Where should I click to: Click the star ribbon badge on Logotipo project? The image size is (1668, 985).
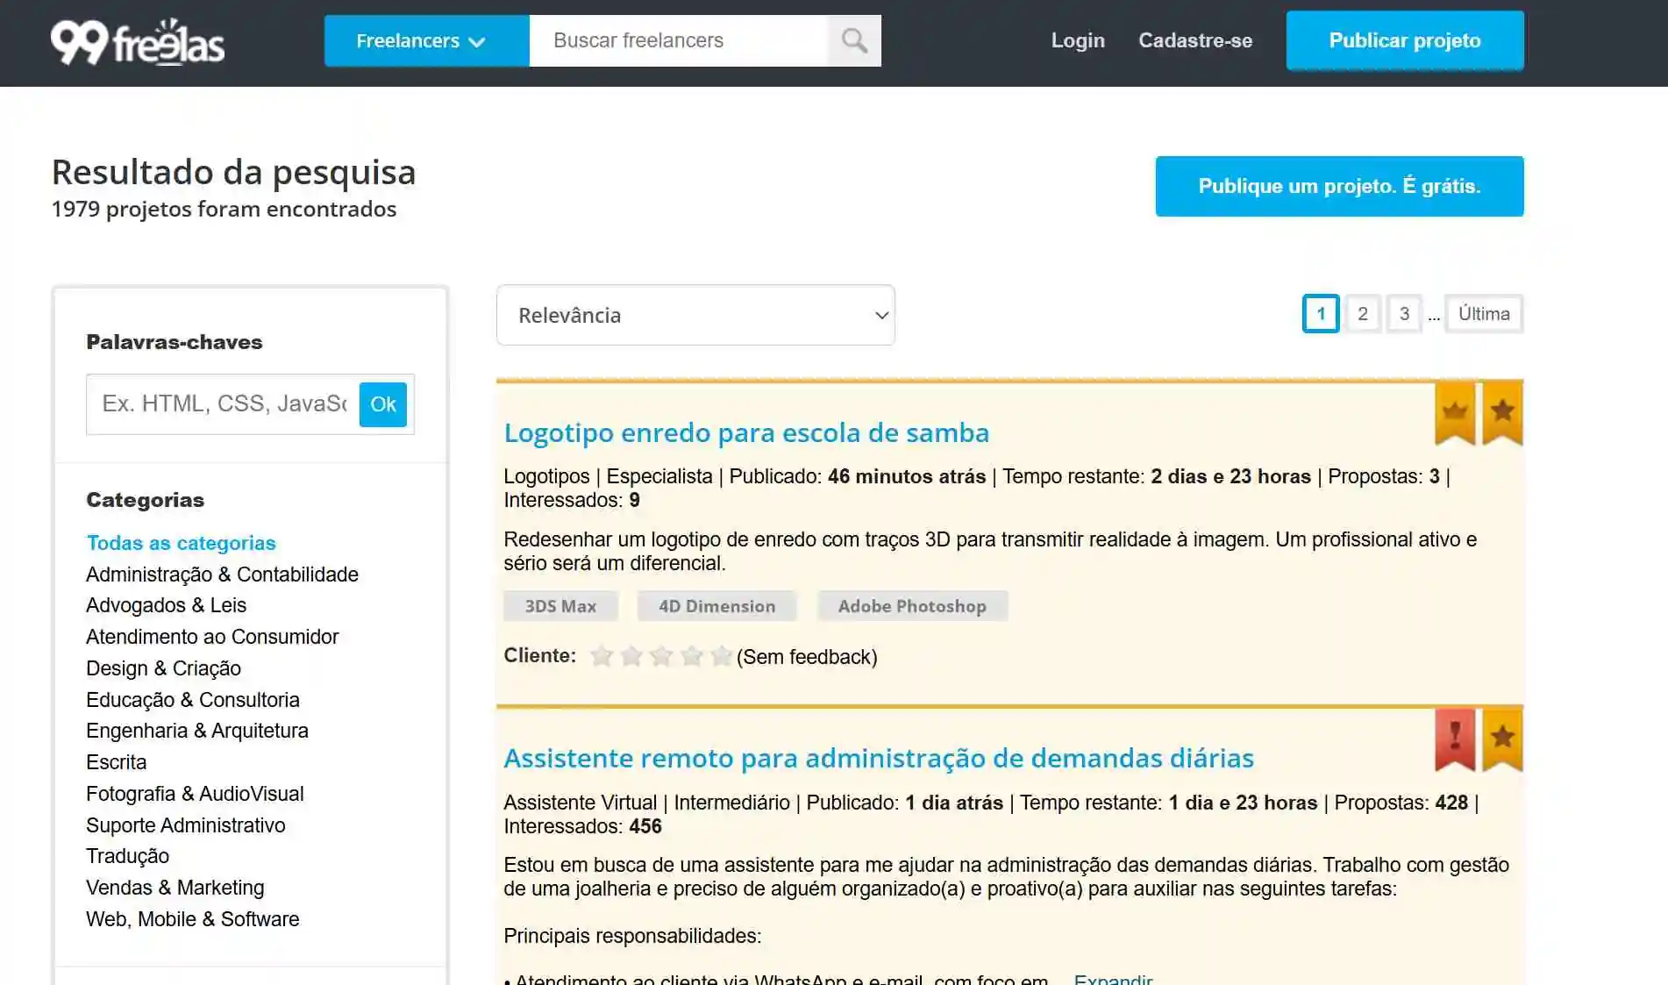(x=1502, y=413)
